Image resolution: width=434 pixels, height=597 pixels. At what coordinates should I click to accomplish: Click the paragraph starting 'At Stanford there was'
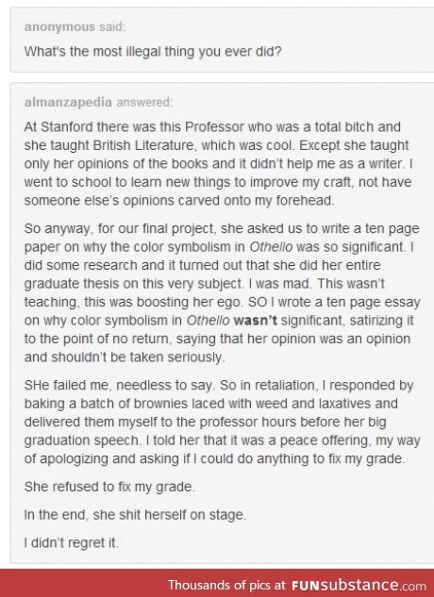tap(219, 163)
